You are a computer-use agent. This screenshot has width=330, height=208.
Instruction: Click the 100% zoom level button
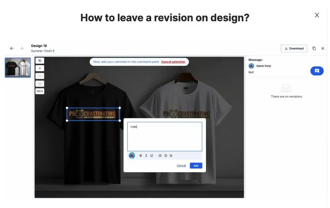(x=40, y=91)
